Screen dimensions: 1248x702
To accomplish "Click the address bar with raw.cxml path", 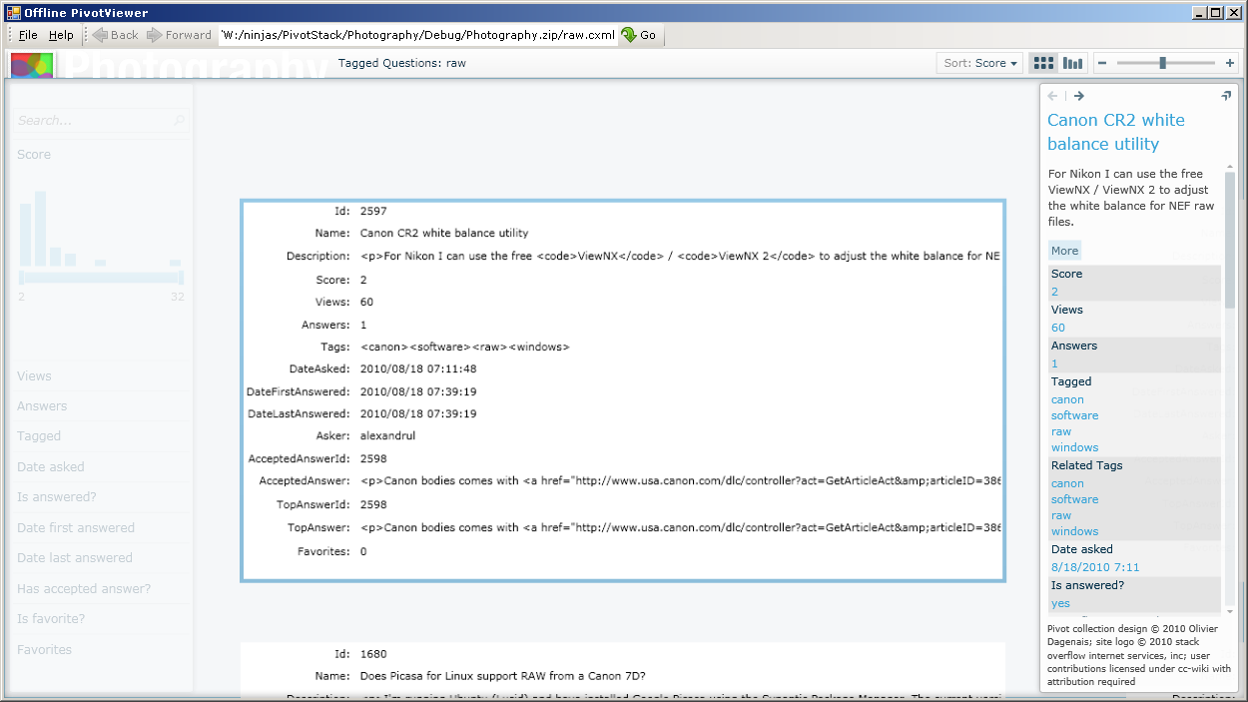I will point(416,35).
